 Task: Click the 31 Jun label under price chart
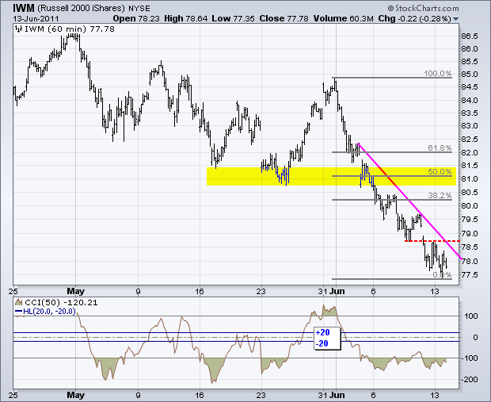tap(331, 291)
